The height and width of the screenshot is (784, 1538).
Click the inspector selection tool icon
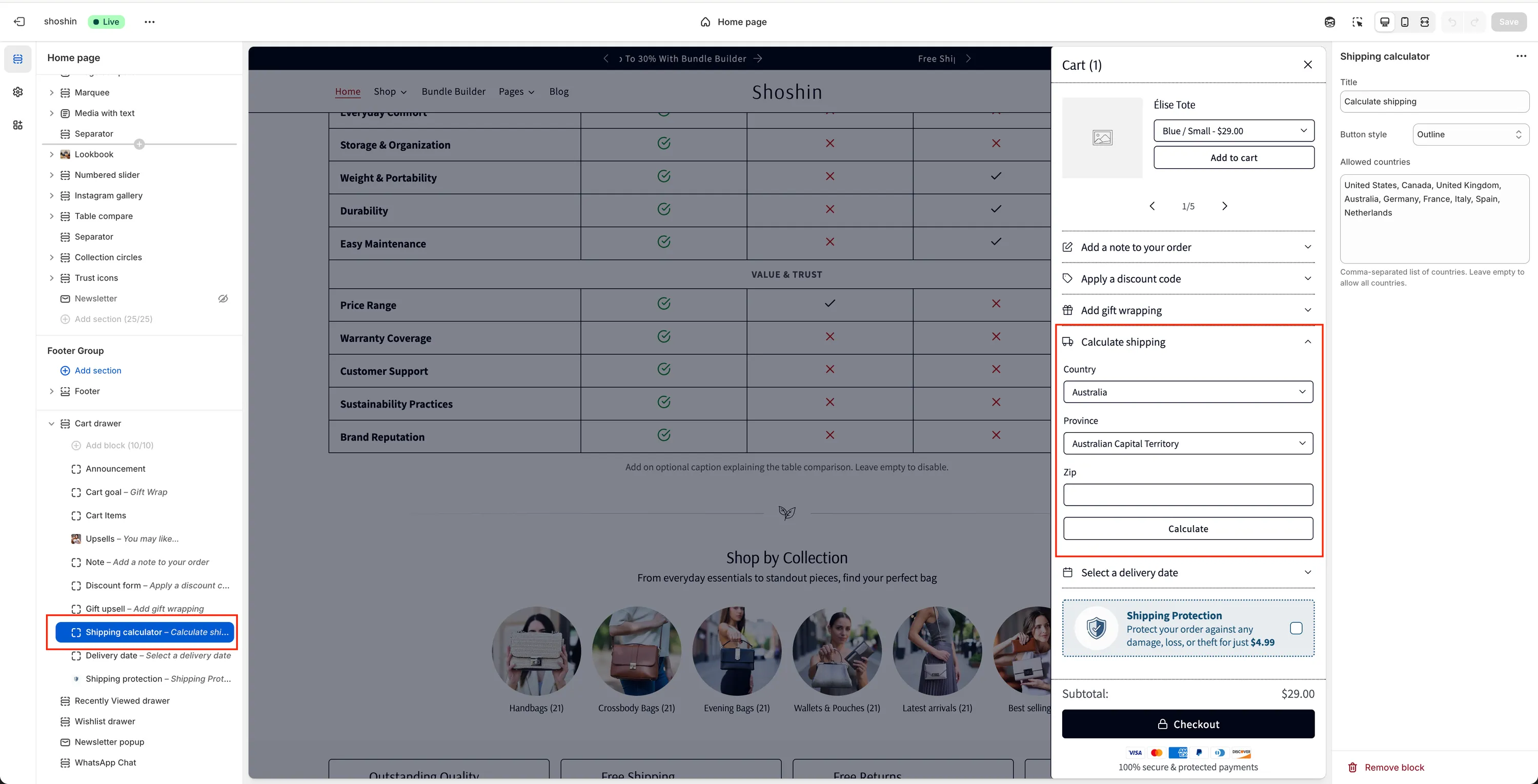tap(1357, 22)
